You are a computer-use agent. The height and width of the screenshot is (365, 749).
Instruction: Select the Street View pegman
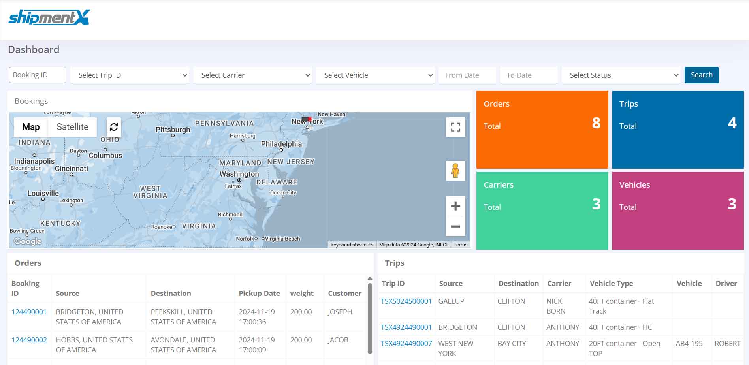(455, 171)
